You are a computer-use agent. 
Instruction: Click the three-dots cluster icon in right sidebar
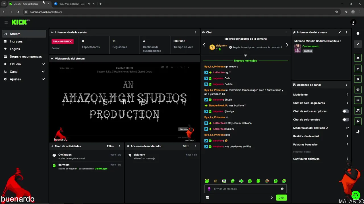coord(358,132)
